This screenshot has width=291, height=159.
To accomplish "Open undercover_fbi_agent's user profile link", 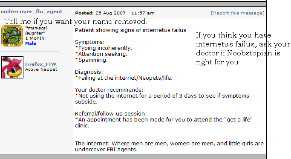I will tap(32, 12).
